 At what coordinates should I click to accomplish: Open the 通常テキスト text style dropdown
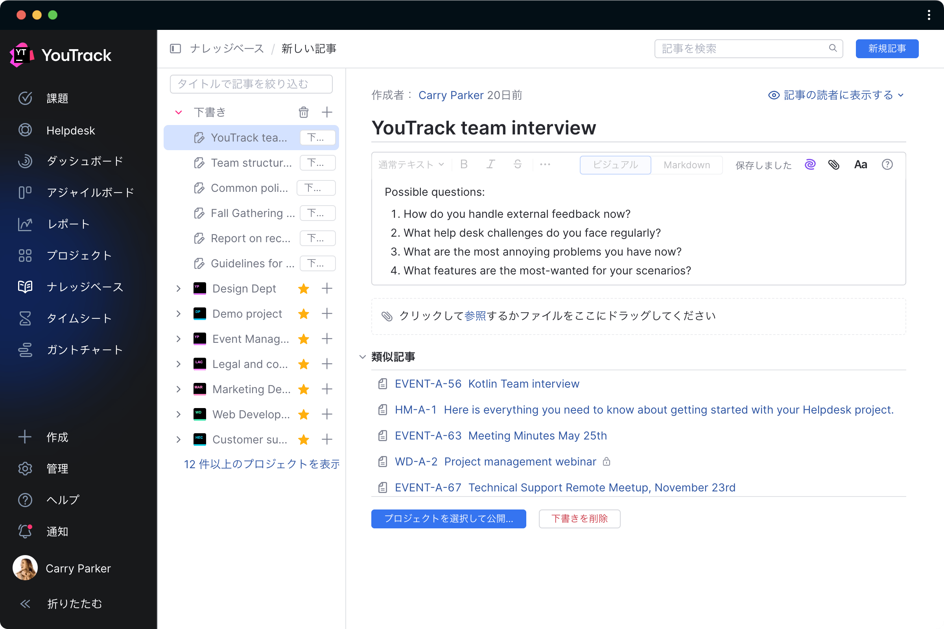[410, 164]
